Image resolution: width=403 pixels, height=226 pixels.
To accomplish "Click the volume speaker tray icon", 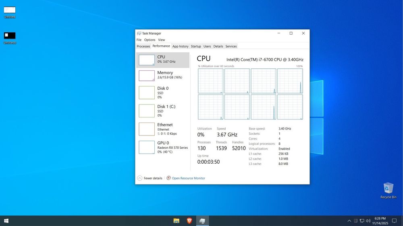I will [368, 221].
